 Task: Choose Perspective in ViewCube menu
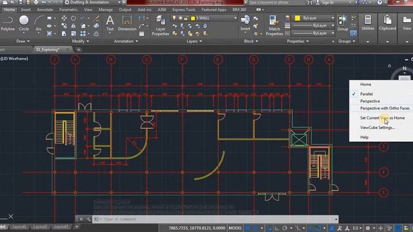tap(370, 101)
